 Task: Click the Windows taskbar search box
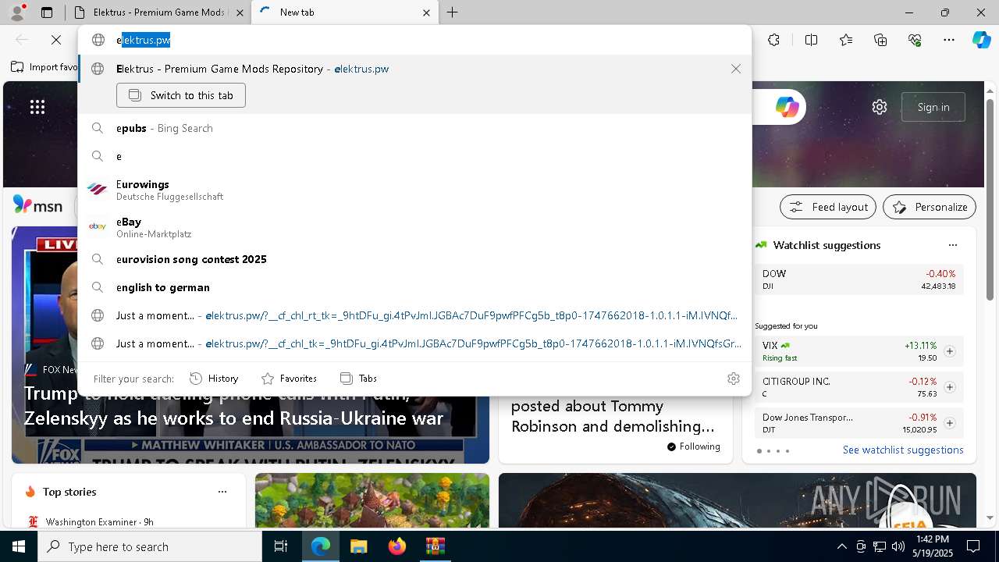(x=150, y=546)
